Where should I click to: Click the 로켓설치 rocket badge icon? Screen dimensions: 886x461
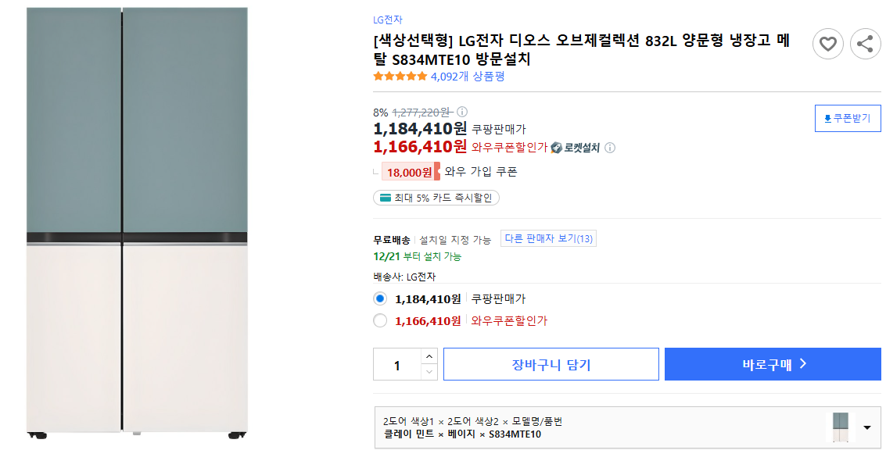click(x=556, y=148)
